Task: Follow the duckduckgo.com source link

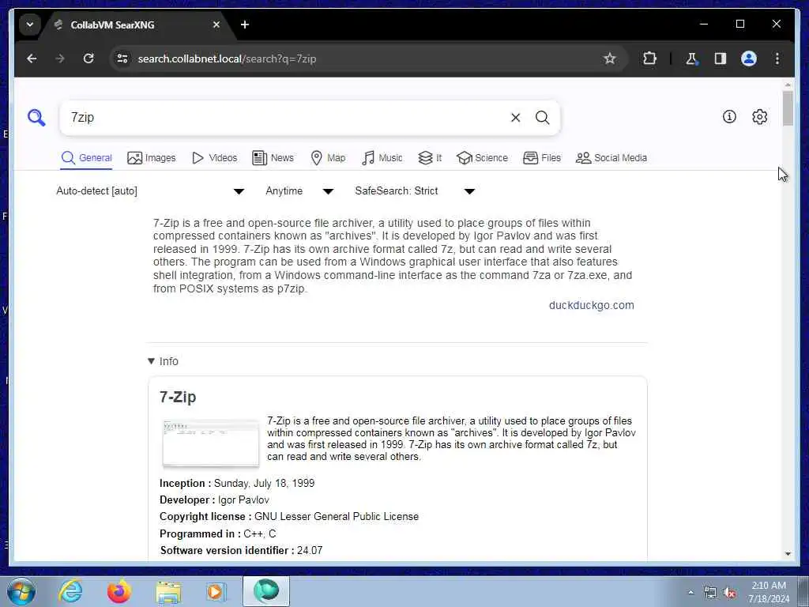Action: 591,305
